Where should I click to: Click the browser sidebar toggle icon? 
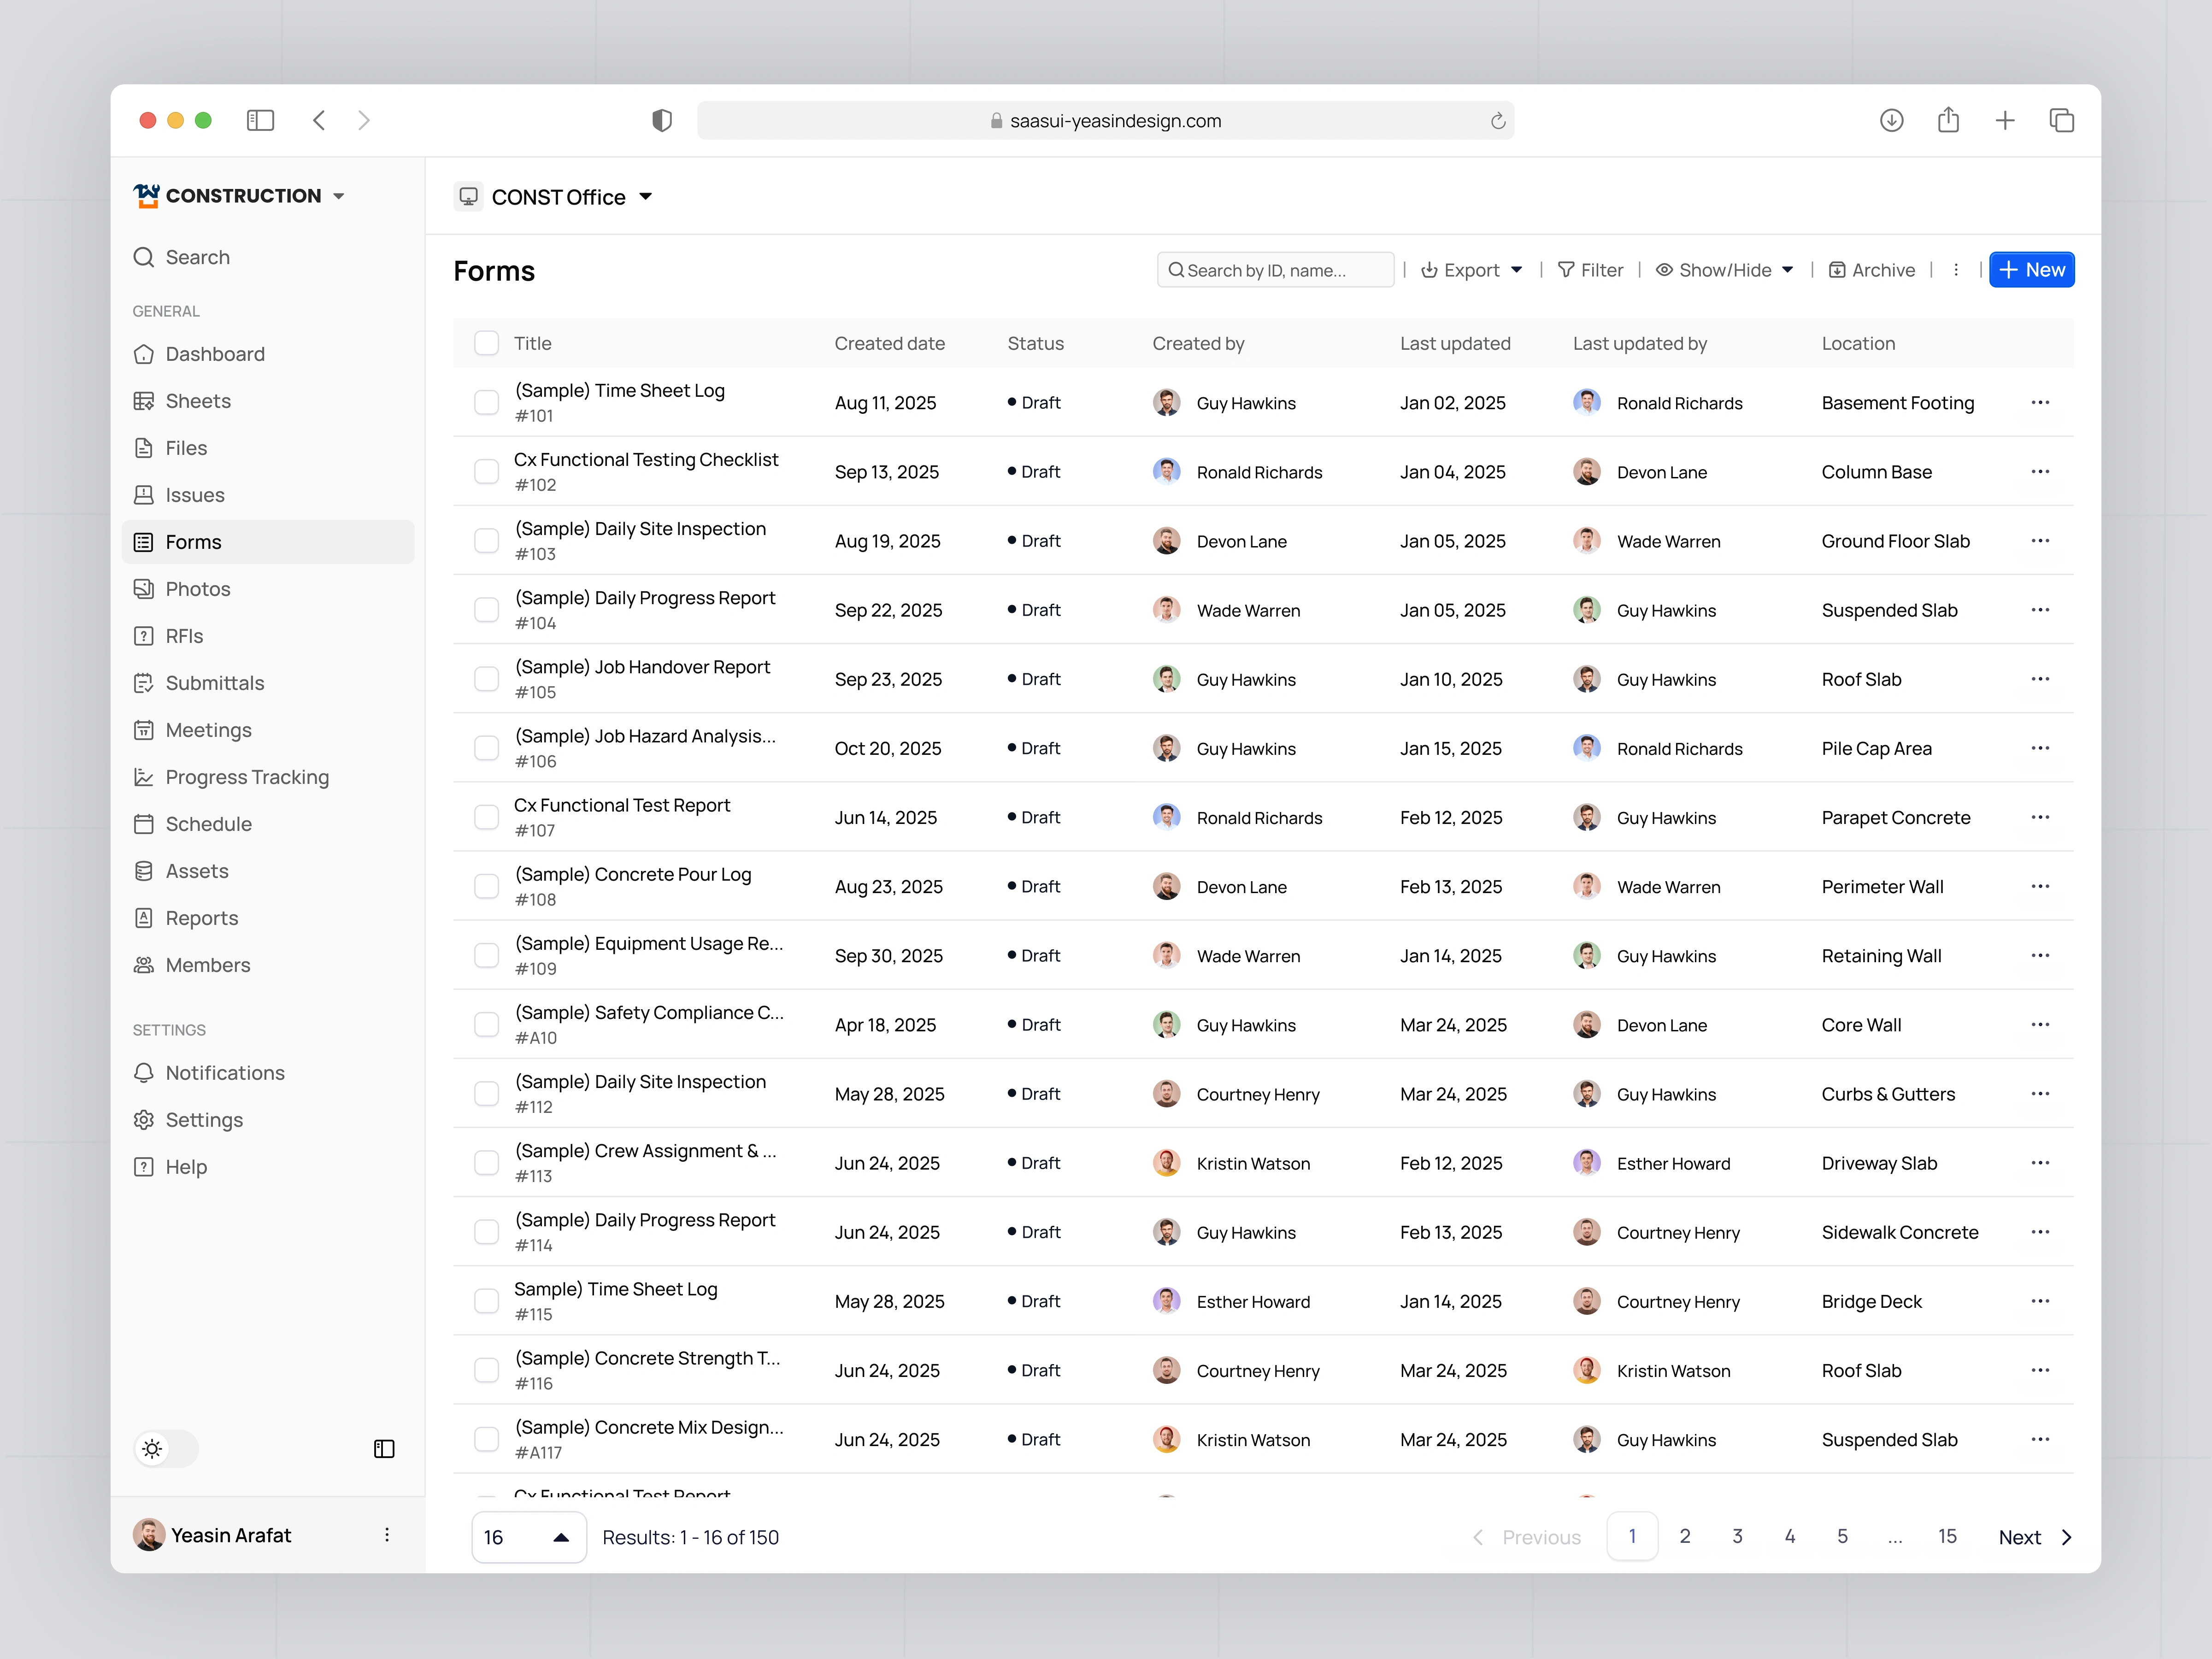(x=260, y=120)
